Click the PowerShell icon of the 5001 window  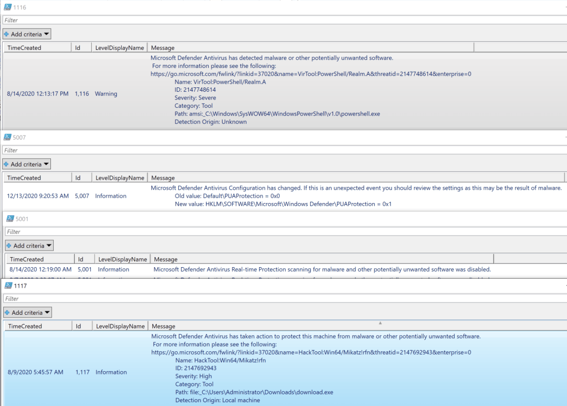coord(10,218)
